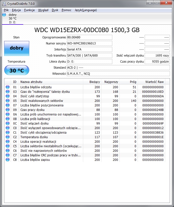Image resolution: width=174 pixels, height=207 pixels.
Task: Open the Plik menu
Action: pos(6,10)
